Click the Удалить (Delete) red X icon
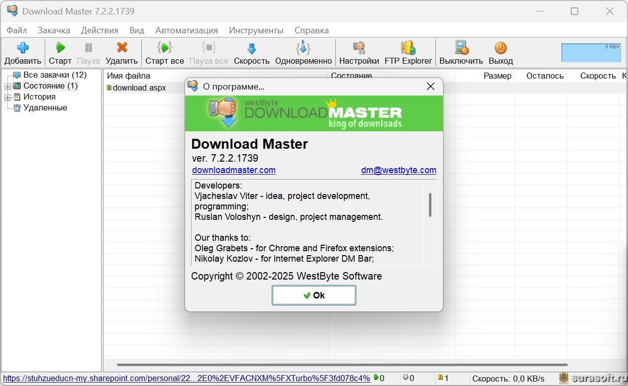Image resolution: width=628 pixels, height=386 pixels. [x=121, y=48]
